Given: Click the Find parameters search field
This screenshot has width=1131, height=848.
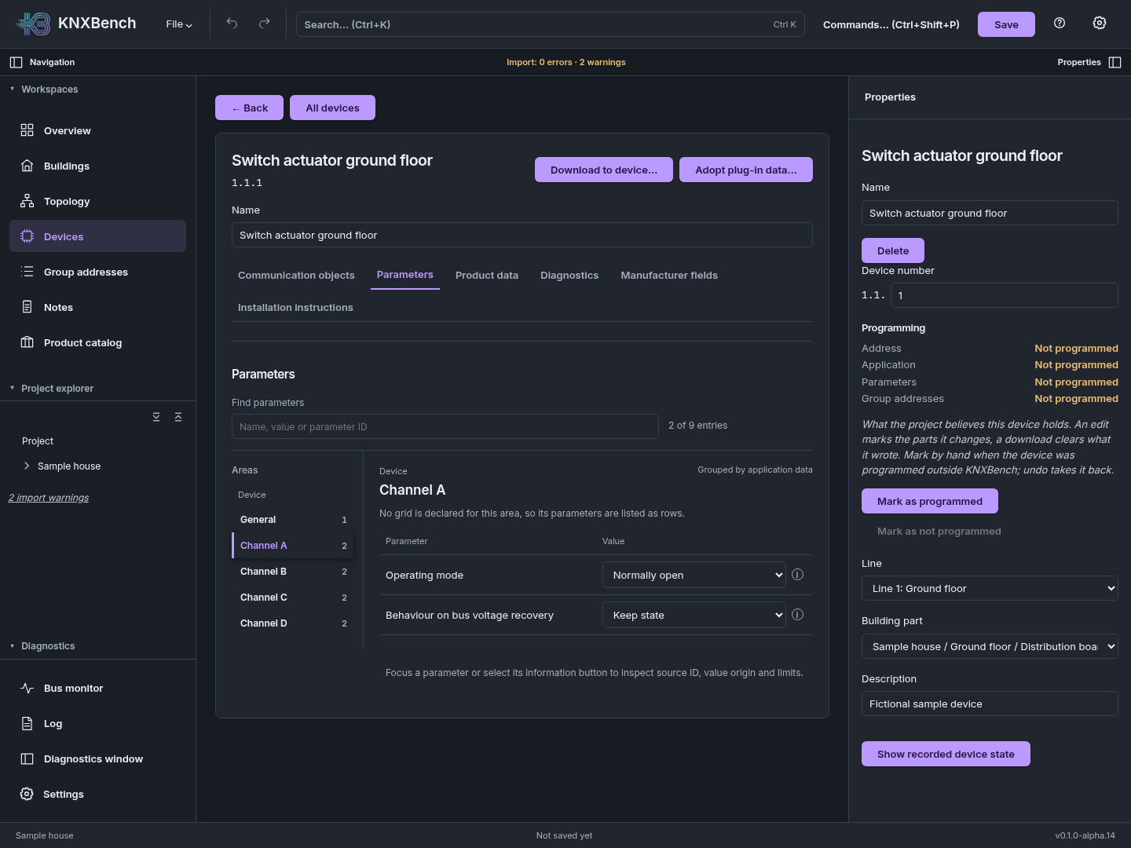Looking at the screenshot, I should [x=445, y=426].
